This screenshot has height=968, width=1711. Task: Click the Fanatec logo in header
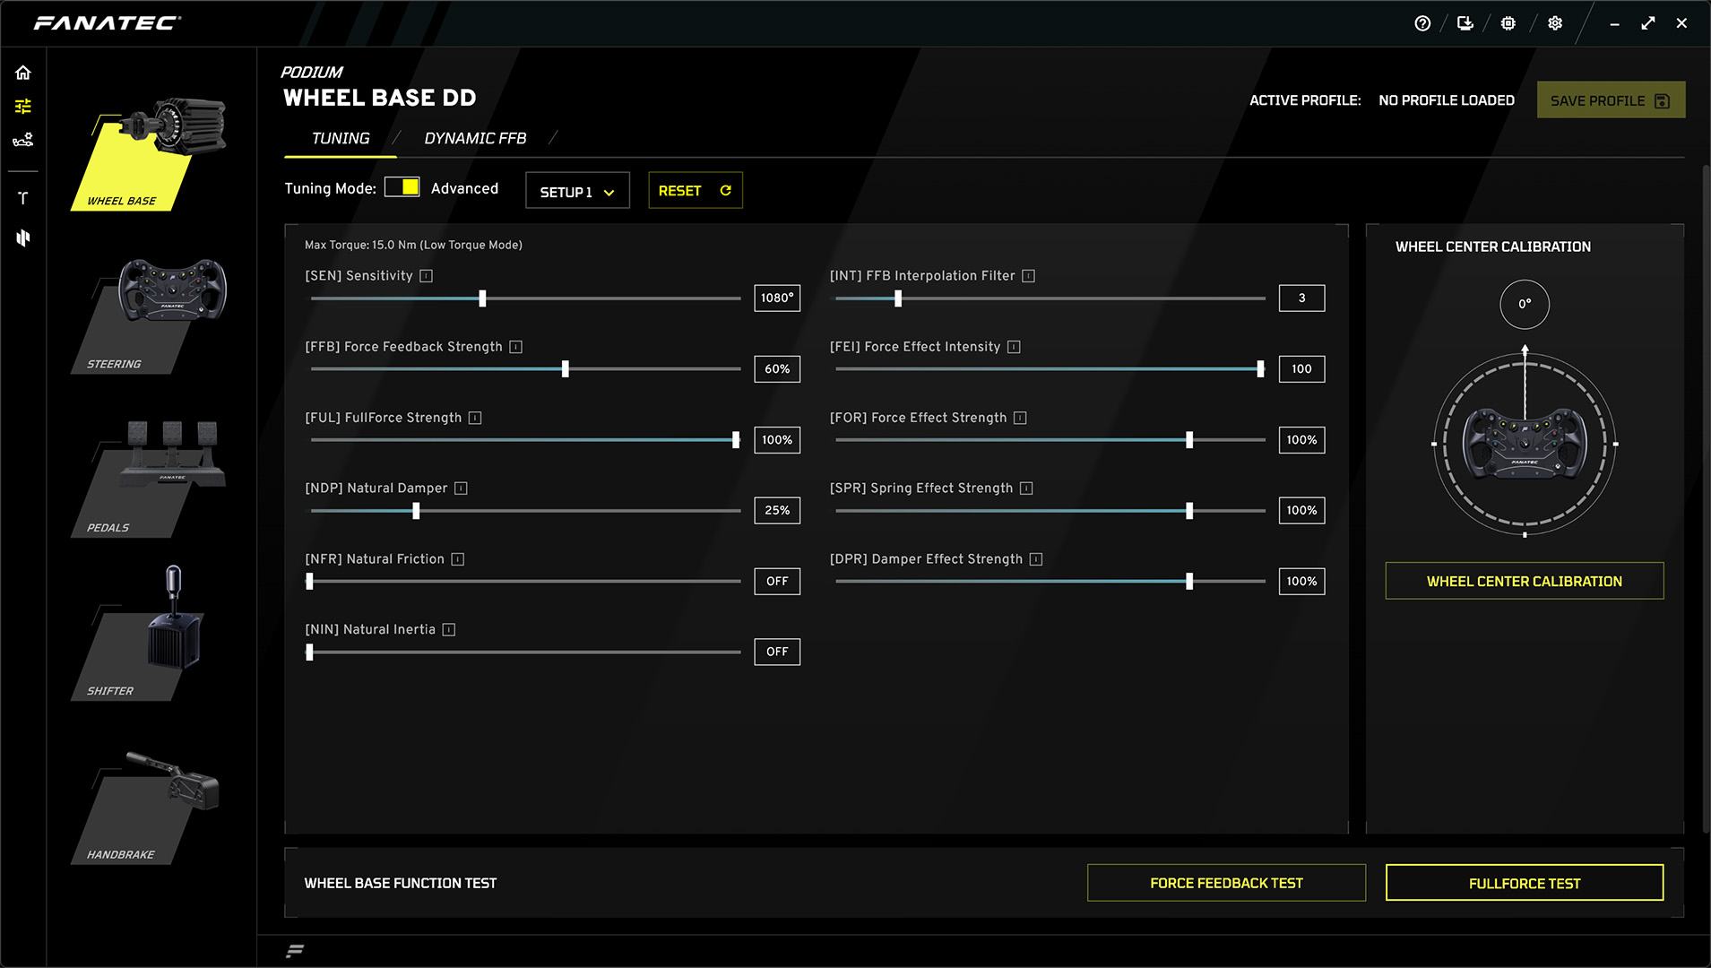(x=107, y=22)
